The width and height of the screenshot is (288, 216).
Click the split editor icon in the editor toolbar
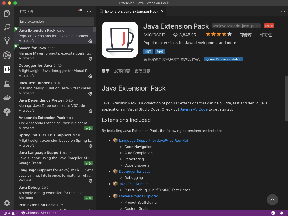[274, 11]
